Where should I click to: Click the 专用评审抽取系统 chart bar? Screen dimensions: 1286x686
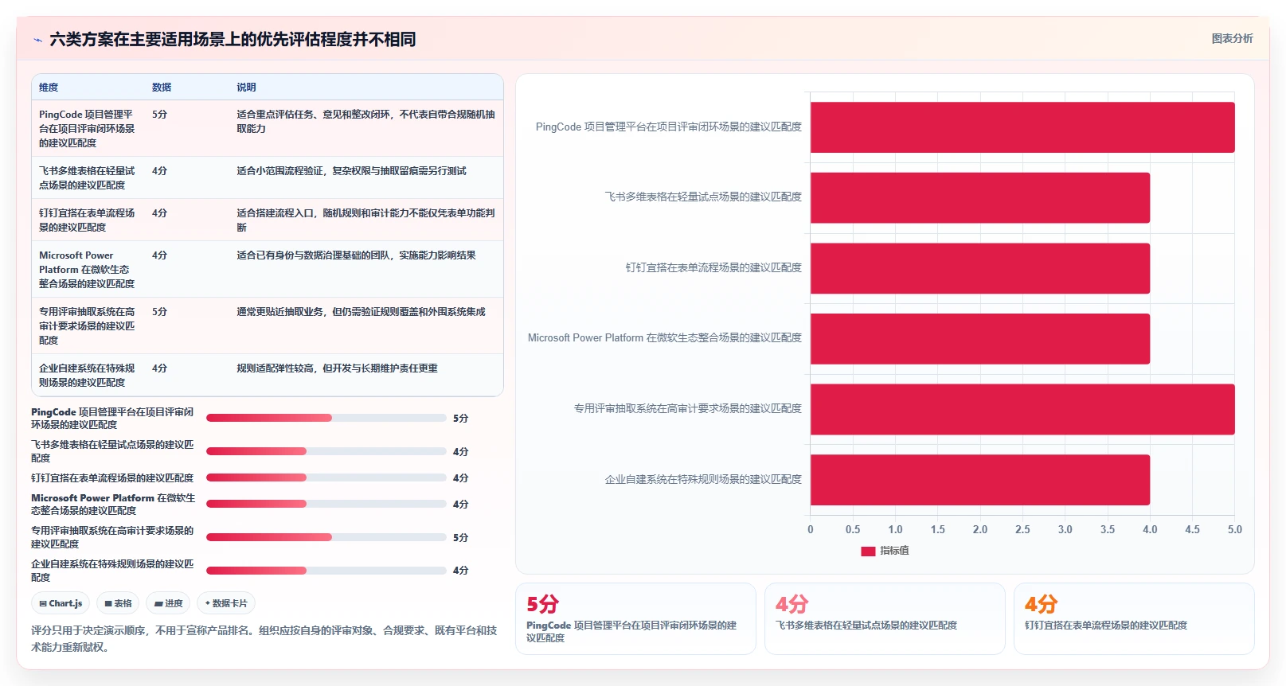(x=1022, y=409)
